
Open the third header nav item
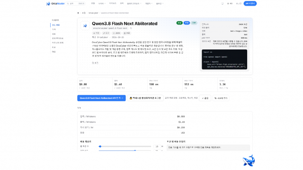pyautogui.click(x=113, y=3)
